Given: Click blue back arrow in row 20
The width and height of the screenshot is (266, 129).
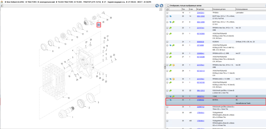Looking at the screenshot, I should [170, 16].
